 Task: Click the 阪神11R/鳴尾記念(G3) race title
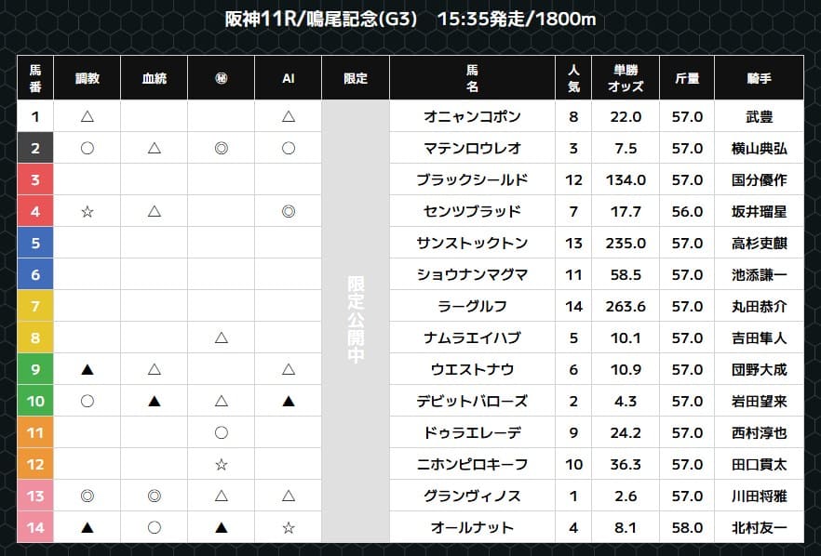tap(327, 20)
